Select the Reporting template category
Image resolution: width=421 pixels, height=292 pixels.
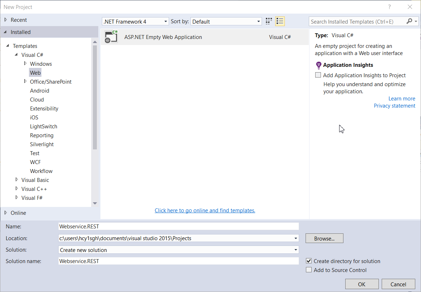pyautogui.click(x=41, y=135)
